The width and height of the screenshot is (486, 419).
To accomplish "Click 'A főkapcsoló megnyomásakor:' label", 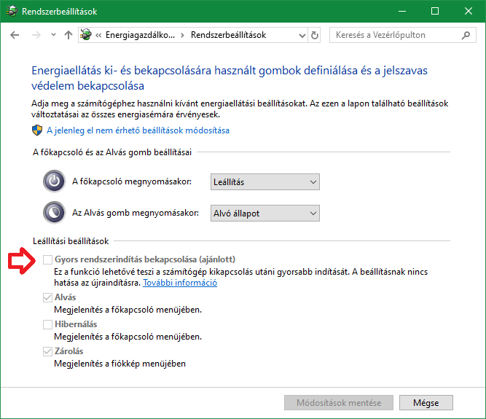I will pos(132,181).
